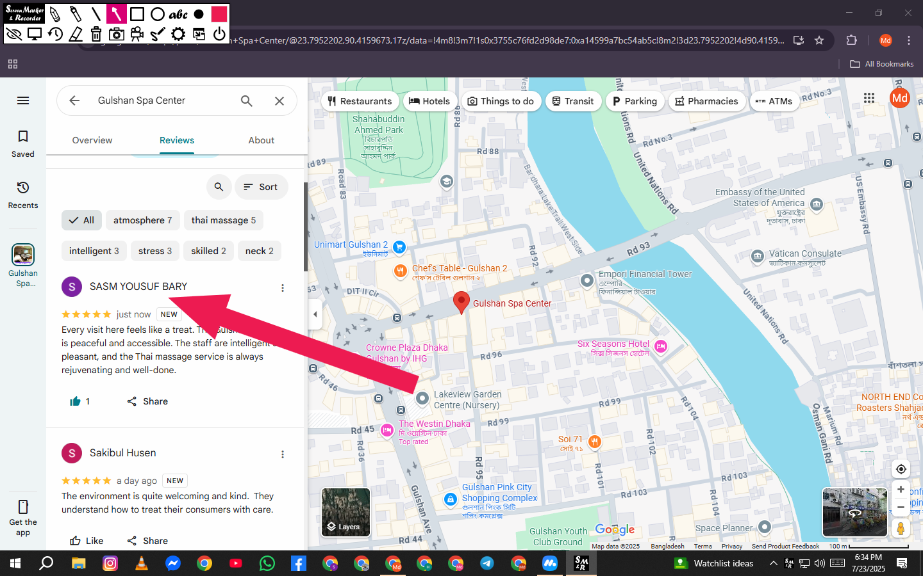Choose the rectangle shape tool

[137, 14]
